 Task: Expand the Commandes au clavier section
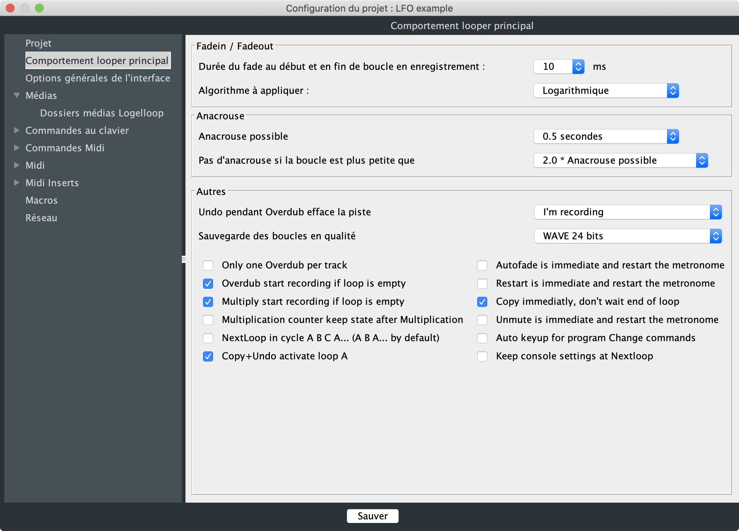coord(17,130)
